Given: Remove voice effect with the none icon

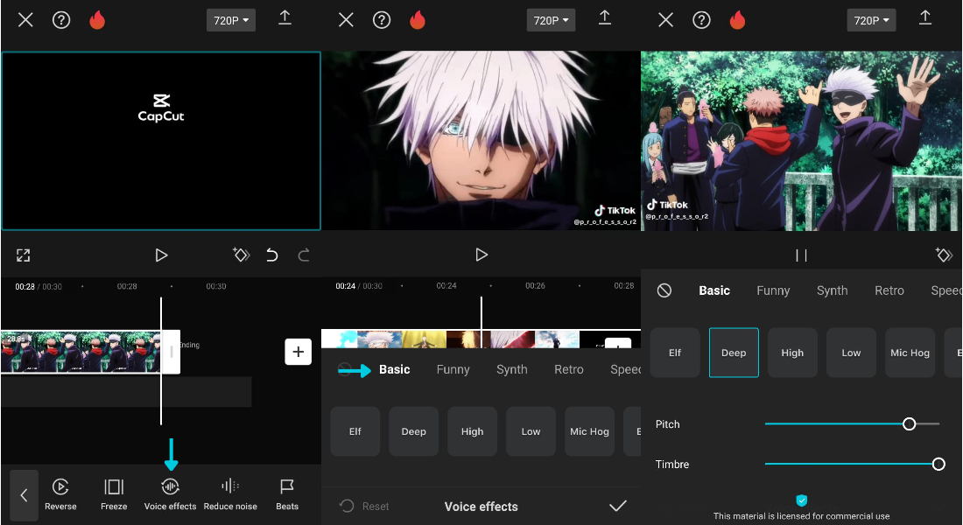Looking at the screenshot, I should click(664, 290).
